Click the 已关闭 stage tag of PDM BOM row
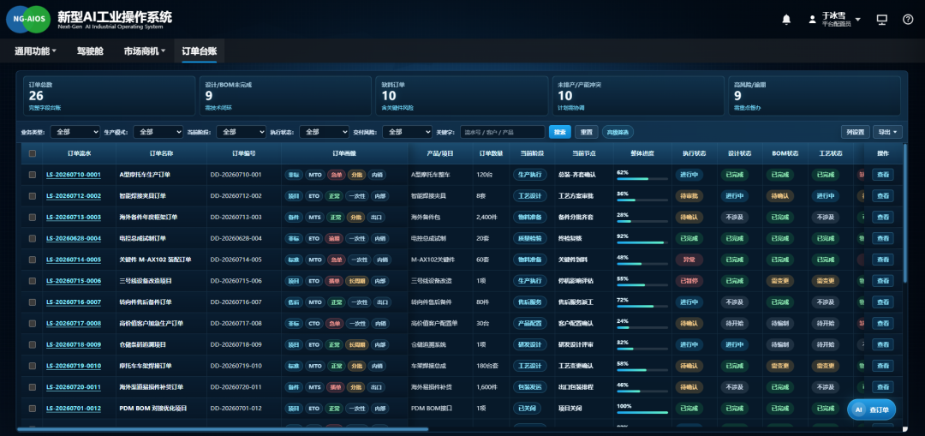Viewport: 925px width, 436px height. 526,409
